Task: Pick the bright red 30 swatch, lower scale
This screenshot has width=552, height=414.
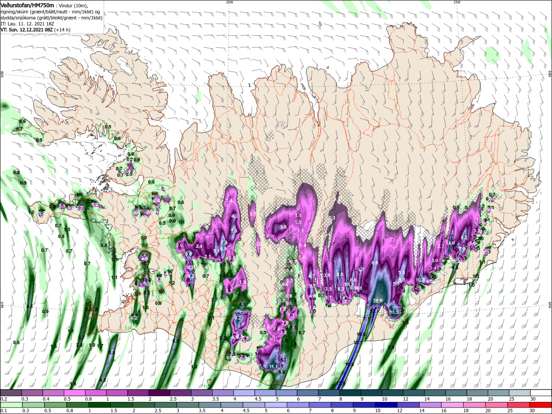Action: point(541,405)
